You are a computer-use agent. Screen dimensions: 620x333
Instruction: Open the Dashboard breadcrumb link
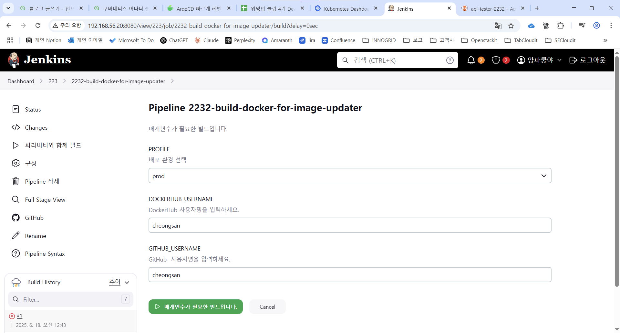21,81
